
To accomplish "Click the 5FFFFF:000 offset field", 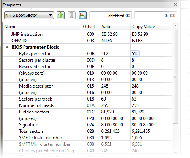I will point(111,16).
